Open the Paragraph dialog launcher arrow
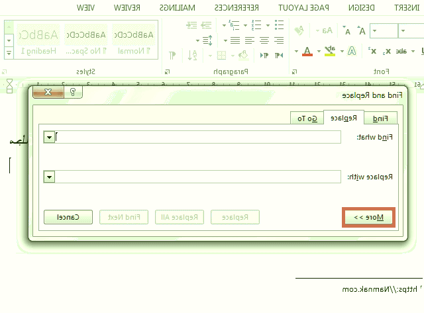The width and height of the screenshot is (424, 313). click(x=168, y=72)
